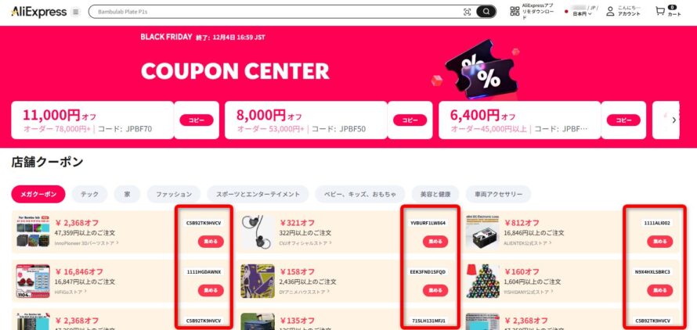
Task: Expand the 日本円 currency dropdown
Action: (583, 14)
